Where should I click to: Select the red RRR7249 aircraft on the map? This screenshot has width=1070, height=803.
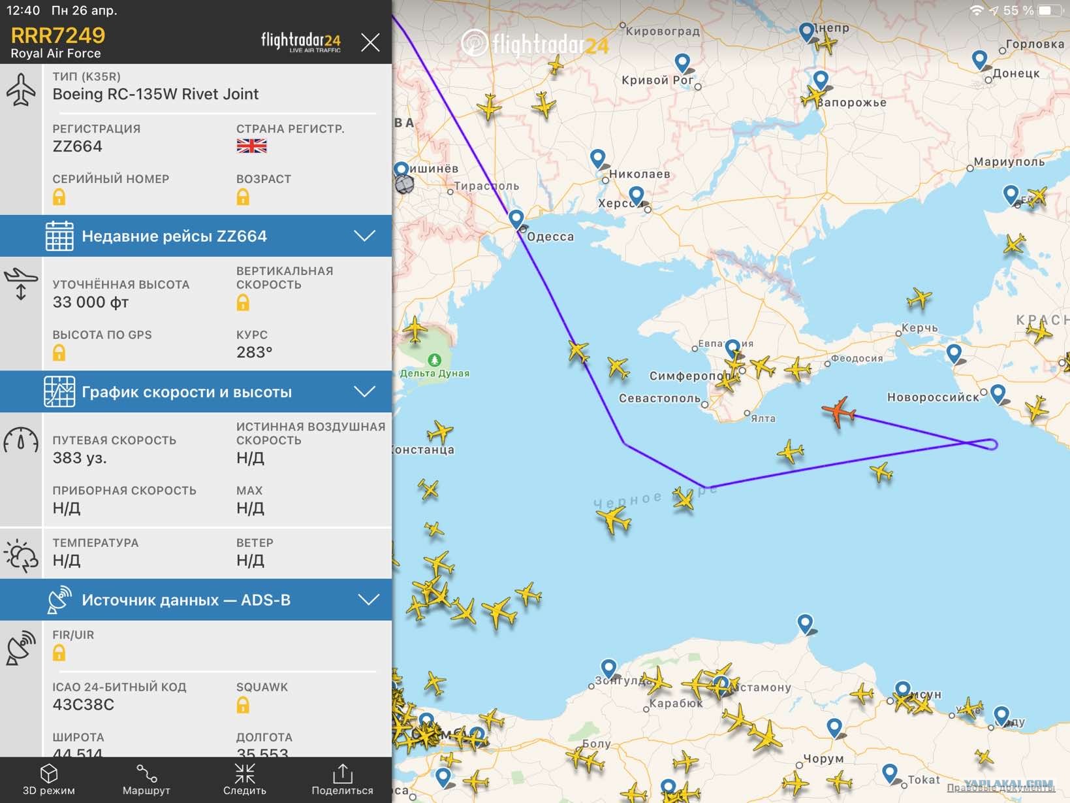point(839,412)
